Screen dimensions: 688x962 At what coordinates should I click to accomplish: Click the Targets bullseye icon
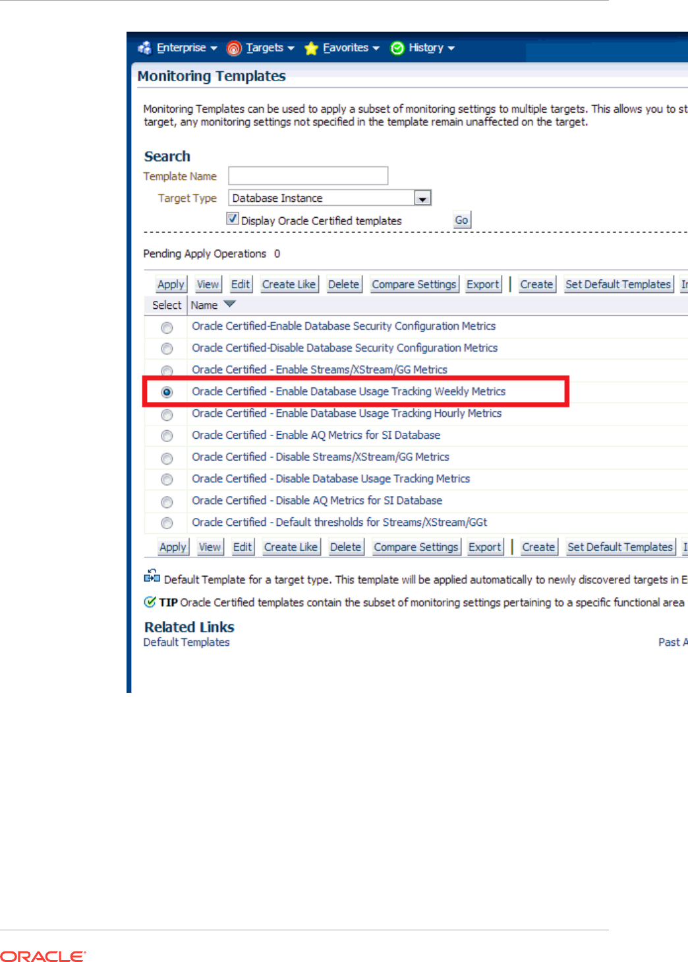pos(234,48)
